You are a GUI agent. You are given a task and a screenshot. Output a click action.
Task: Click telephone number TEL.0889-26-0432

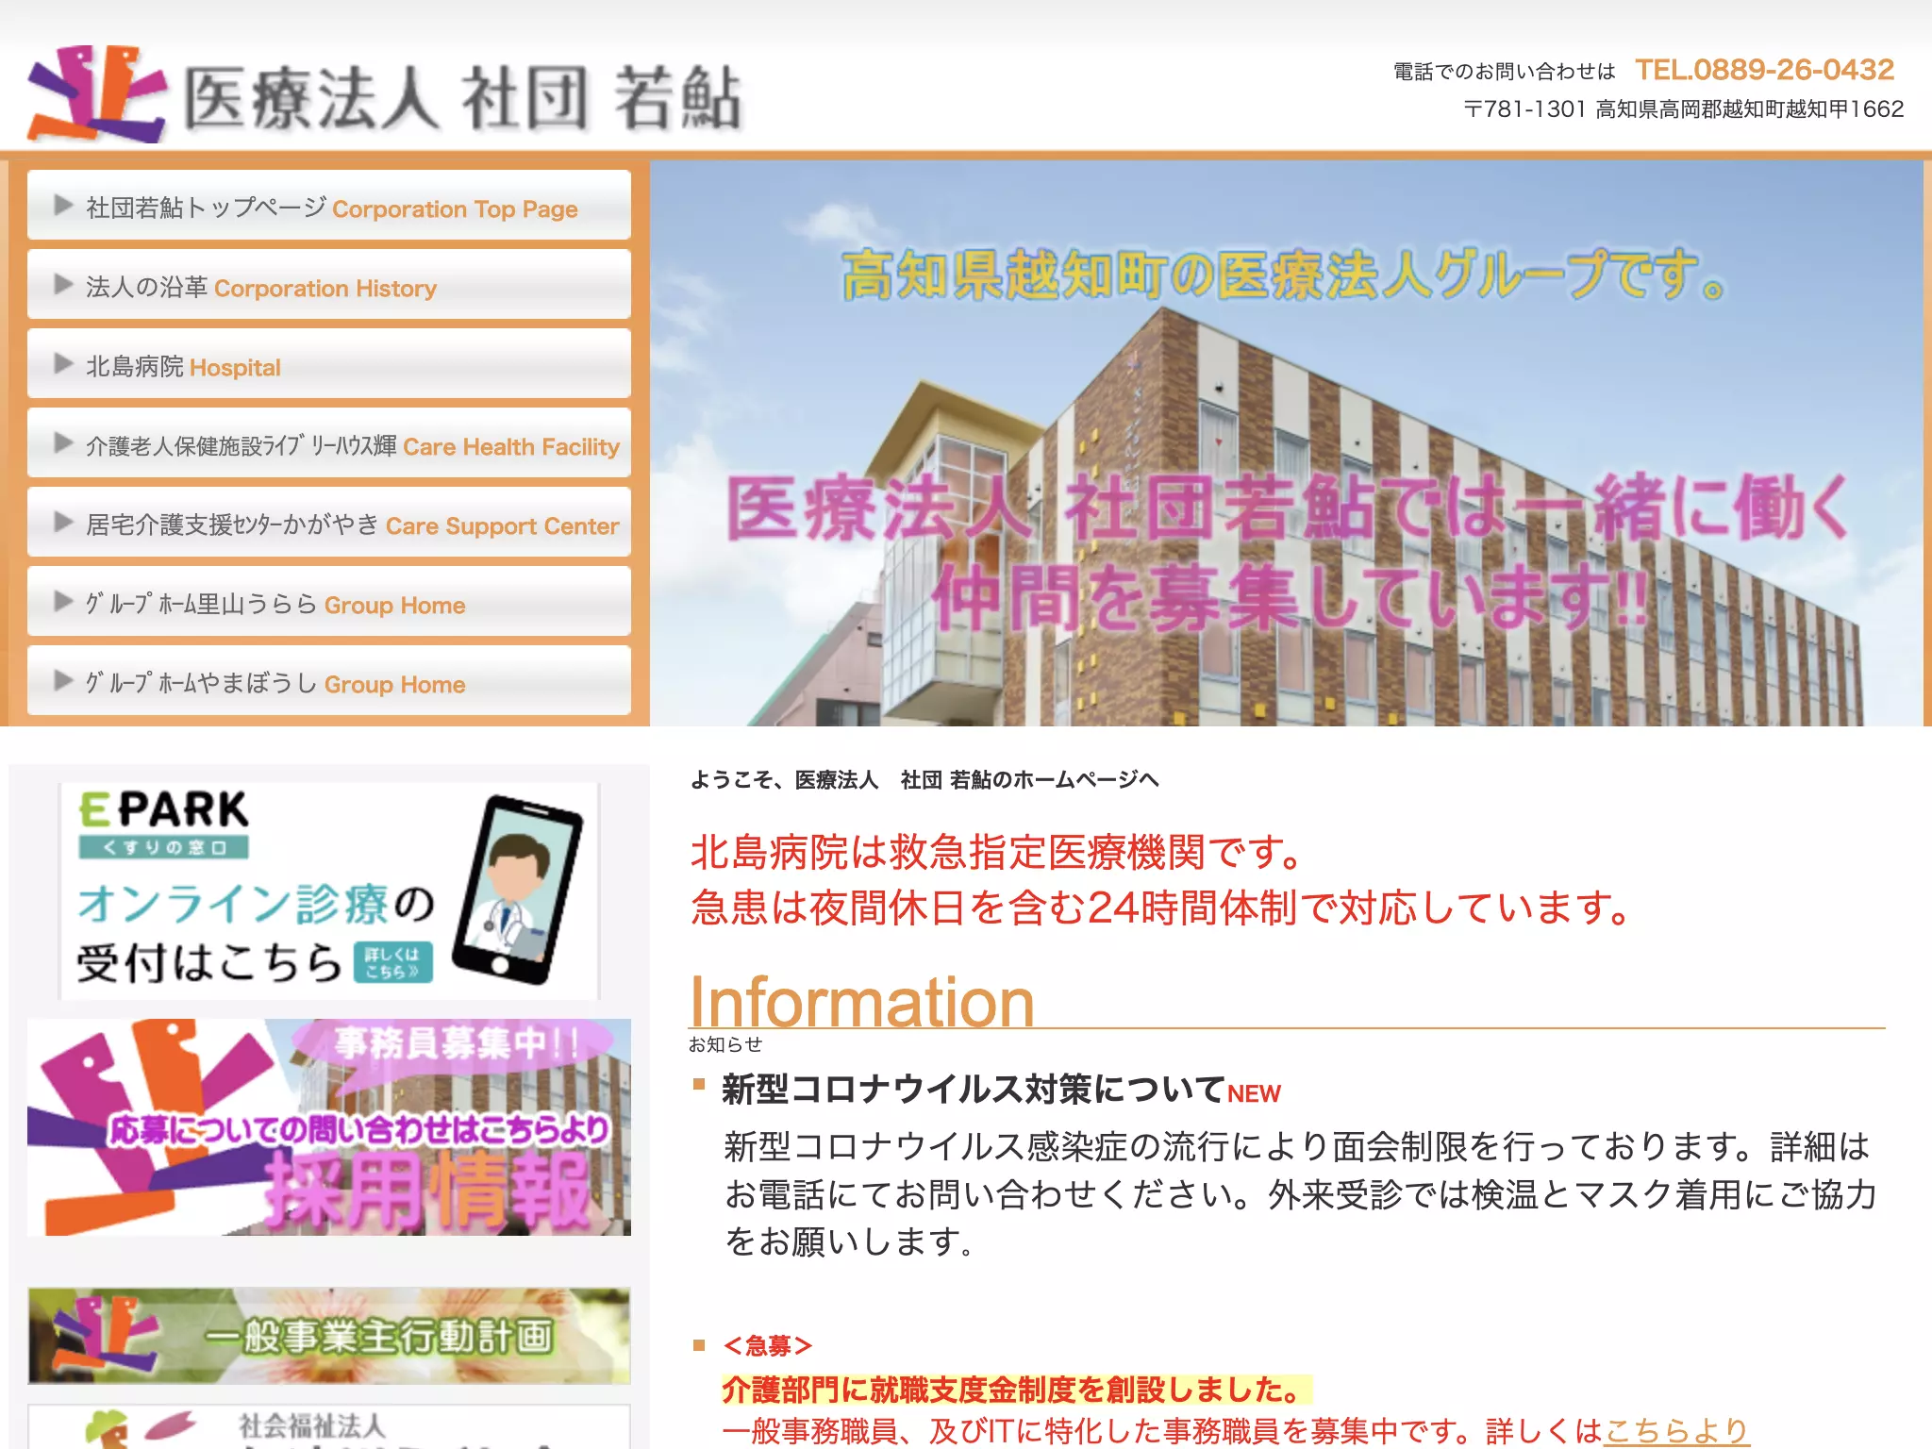1764,70
